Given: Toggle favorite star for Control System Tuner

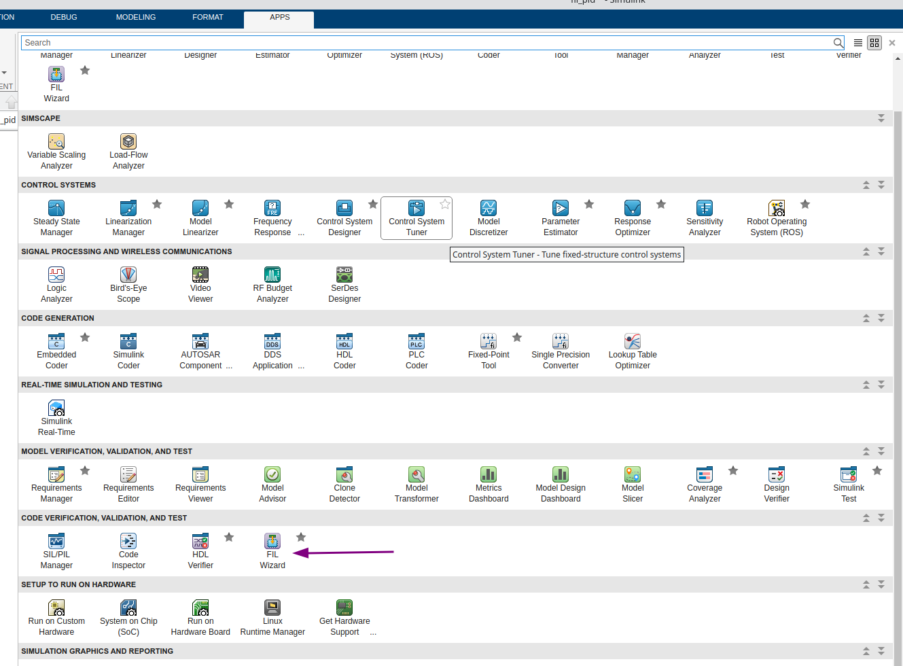Looking at the screenshot, I should (x=445, y=204).
